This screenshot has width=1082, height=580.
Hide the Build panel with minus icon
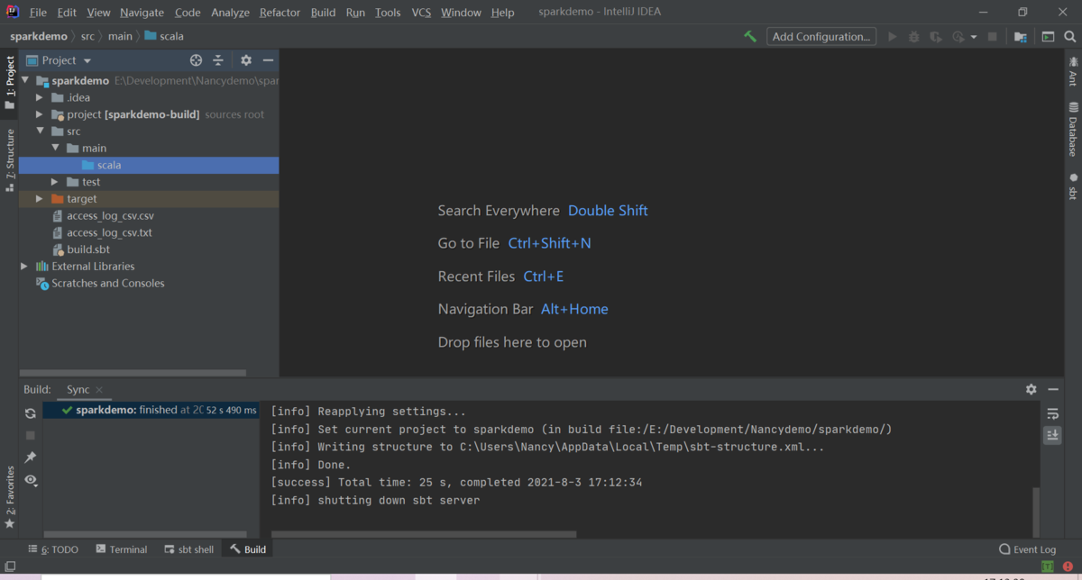pos(1053,389)
